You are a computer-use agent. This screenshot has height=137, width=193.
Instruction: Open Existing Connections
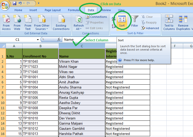[61, 22]
